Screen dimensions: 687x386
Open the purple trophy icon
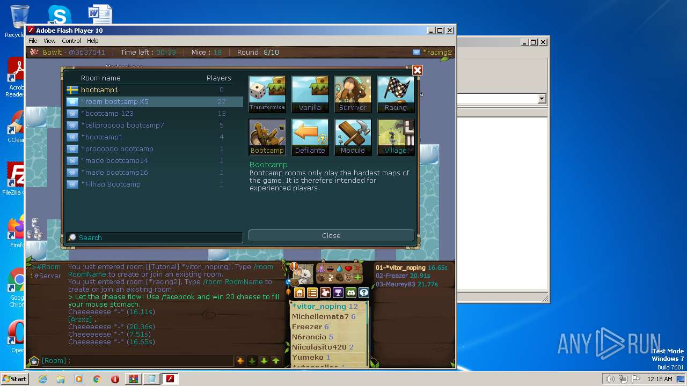point(338,293)
